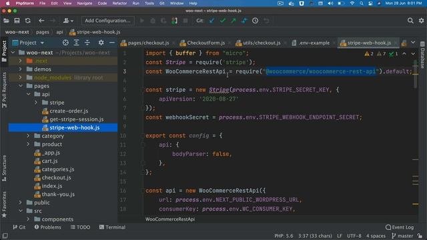Toggle Structure side panel

click(4, 168)
